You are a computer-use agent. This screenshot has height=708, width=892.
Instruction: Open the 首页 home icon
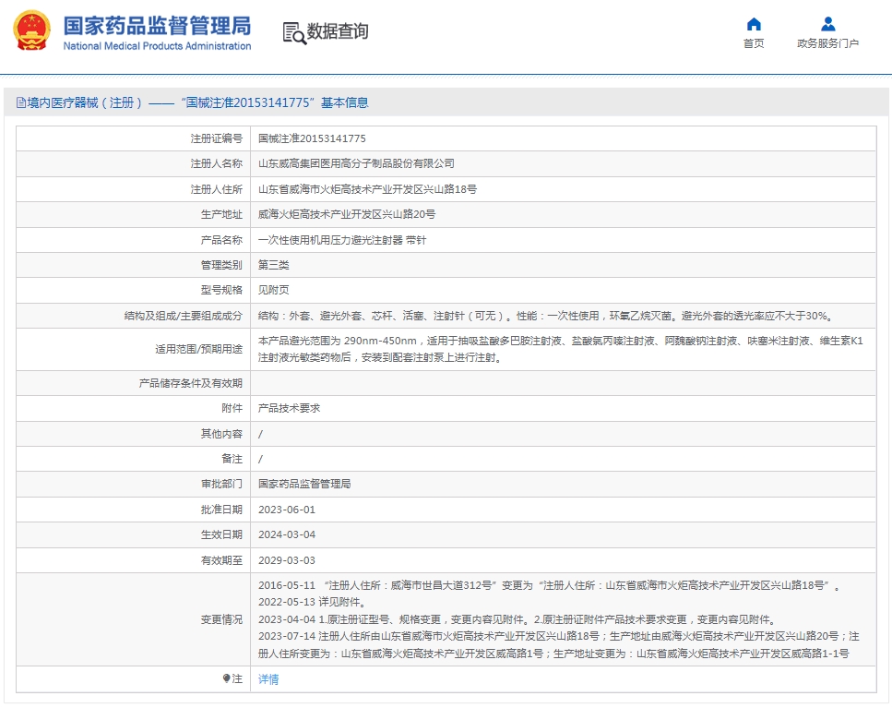pos(754,24)
